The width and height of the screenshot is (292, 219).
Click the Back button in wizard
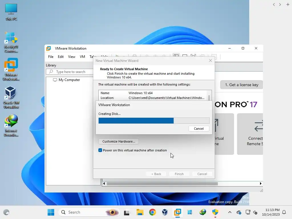pyautogui.click(x=156, y=174)
